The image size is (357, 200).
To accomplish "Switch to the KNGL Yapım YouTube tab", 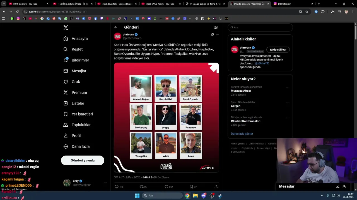I will 162,4.
